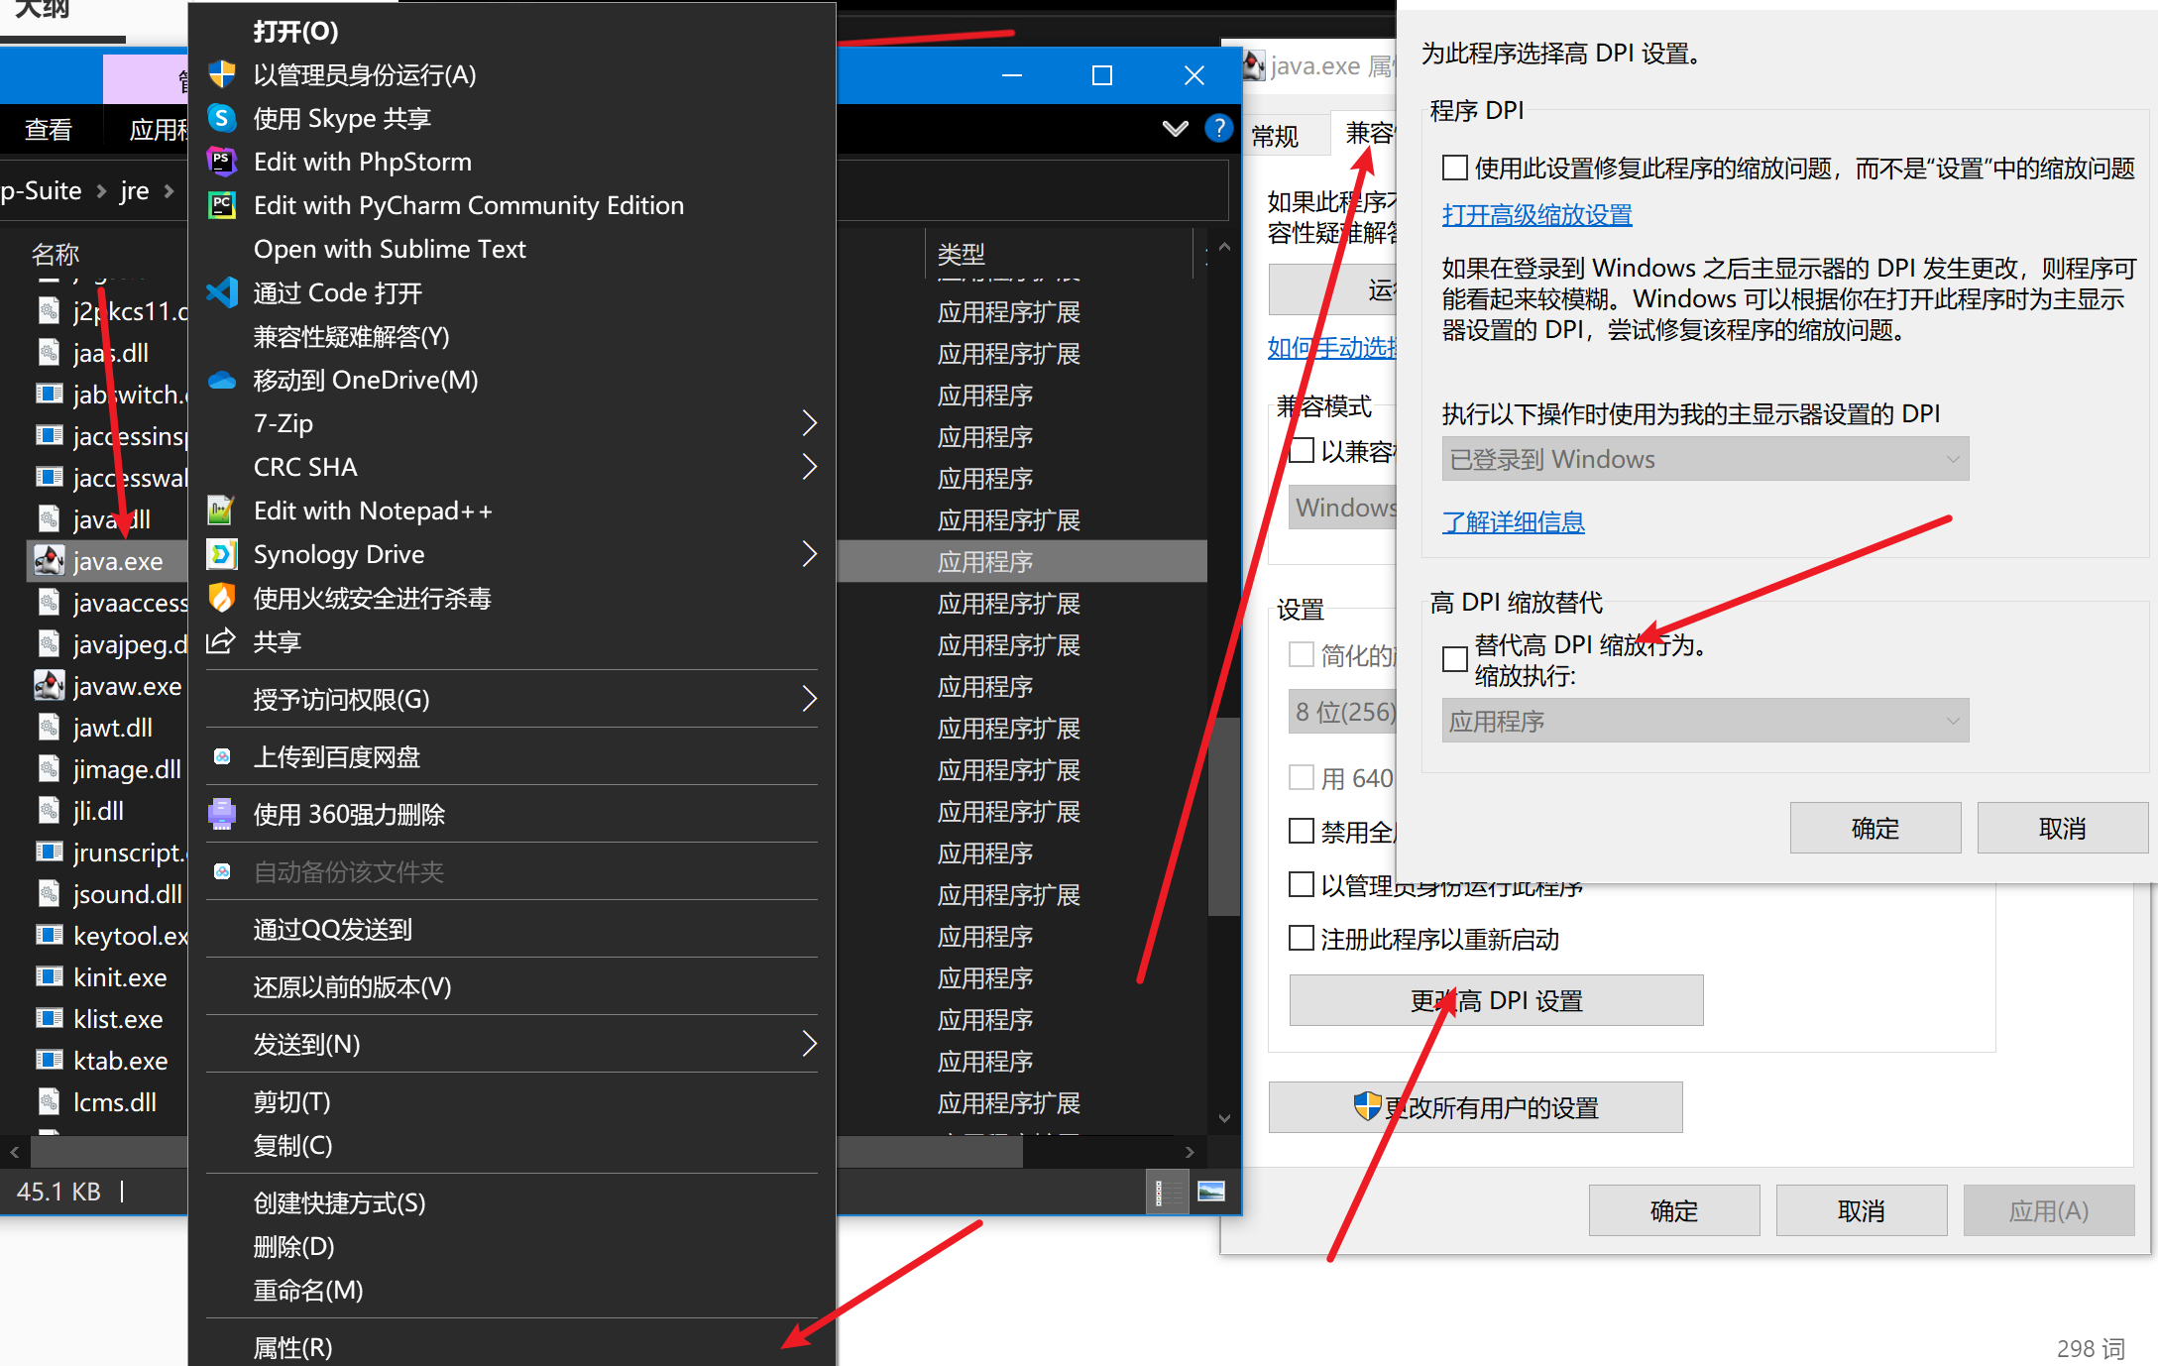
Task: Click the share icon next to 共享
Action: click(220, 641)
